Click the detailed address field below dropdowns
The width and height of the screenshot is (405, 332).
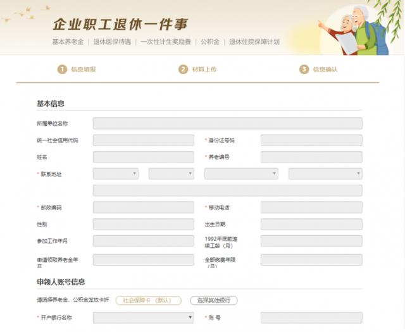tap(227, 190)
